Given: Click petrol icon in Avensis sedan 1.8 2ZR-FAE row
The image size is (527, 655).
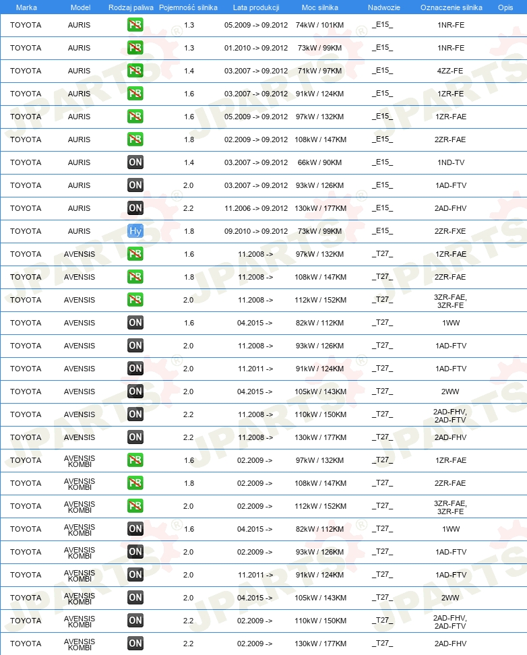Looking at the screenshot, I should (135, 277).
